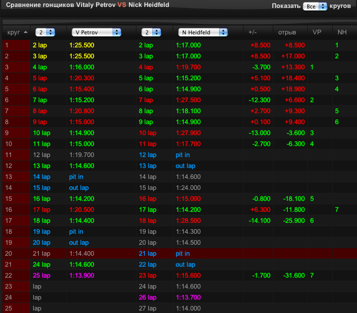
Task: Click Heidfeld's magenta '1:13.700' best lap
Action: coord(188,297)
